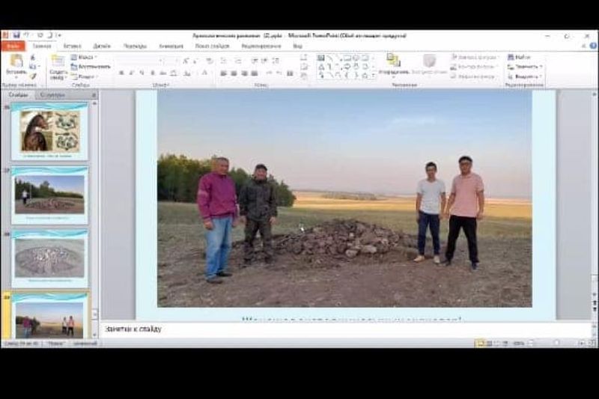
Task: Open the Insert (Вставка) ribbon tab
Action: (x=72, y=46)
